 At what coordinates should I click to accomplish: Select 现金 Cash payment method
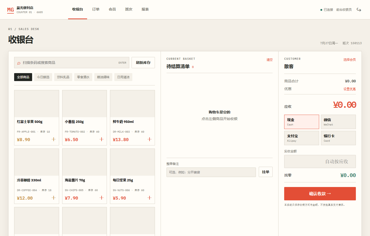click(x=302, y=122)
